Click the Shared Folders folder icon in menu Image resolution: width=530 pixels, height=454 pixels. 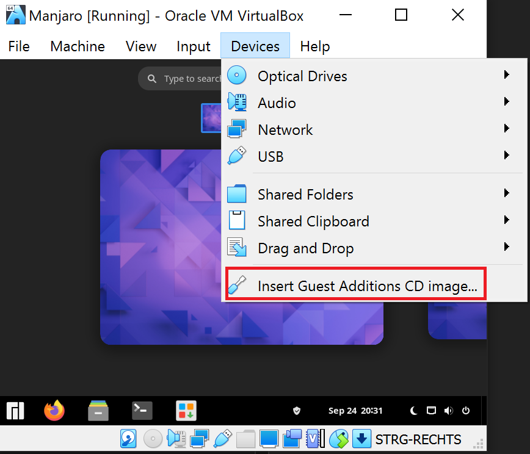pyautogui.click(x=237, y=193)
